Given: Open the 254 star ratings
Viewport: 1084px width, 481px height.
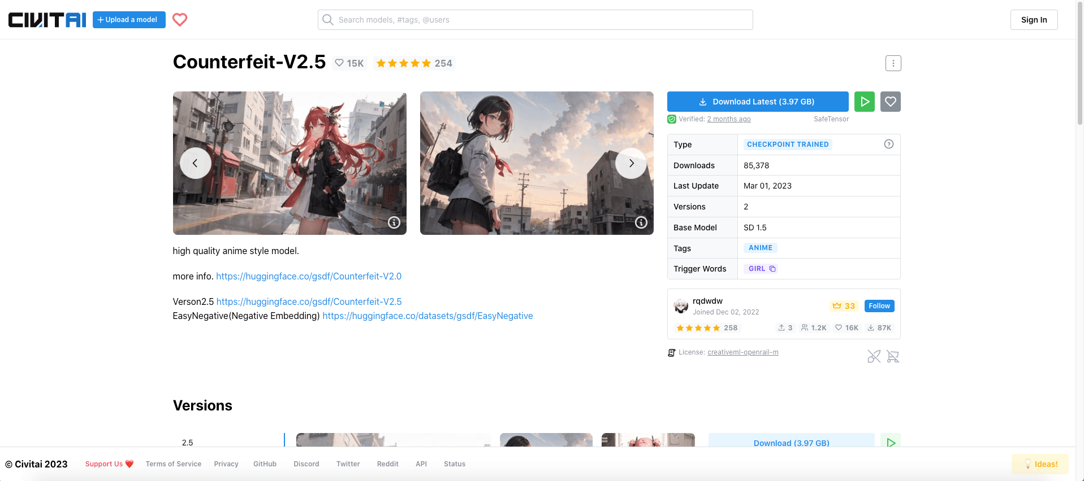Looking at the screenshot, I should pos(414,63).
